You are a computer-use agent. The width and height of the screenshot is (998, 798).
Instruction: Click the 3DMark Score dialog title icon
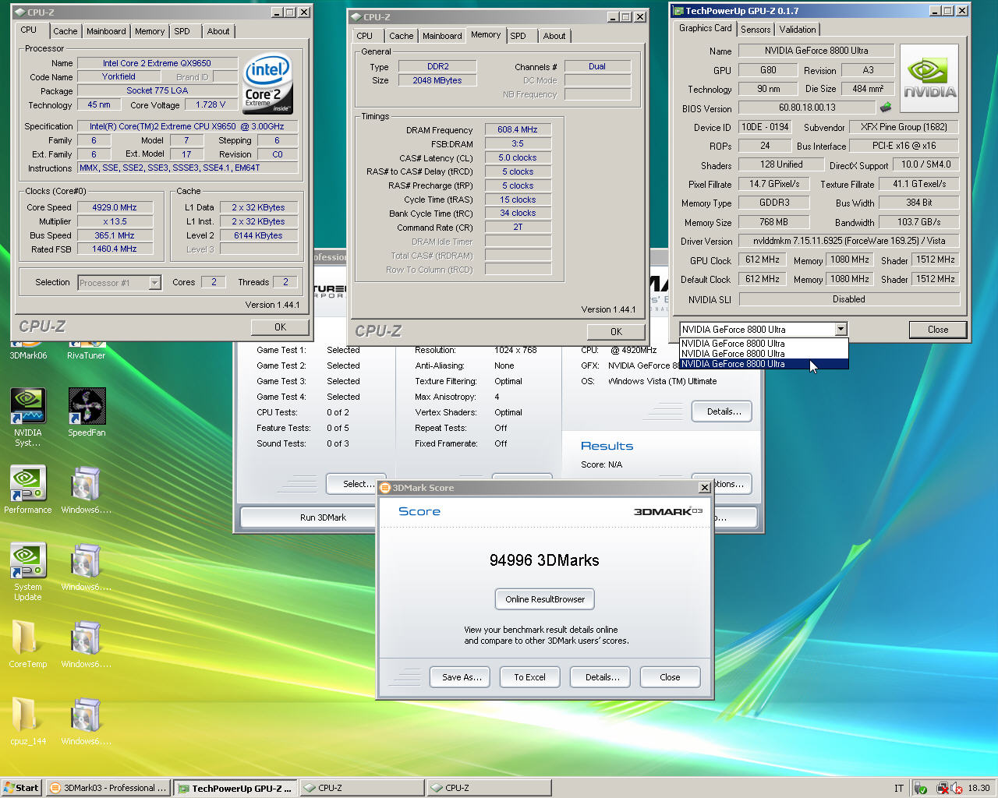click(x=385, y=488)
